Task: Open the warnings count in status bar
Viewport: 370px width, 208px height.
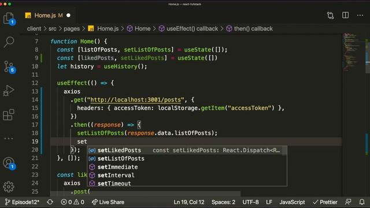Action: tap(79, 202)
